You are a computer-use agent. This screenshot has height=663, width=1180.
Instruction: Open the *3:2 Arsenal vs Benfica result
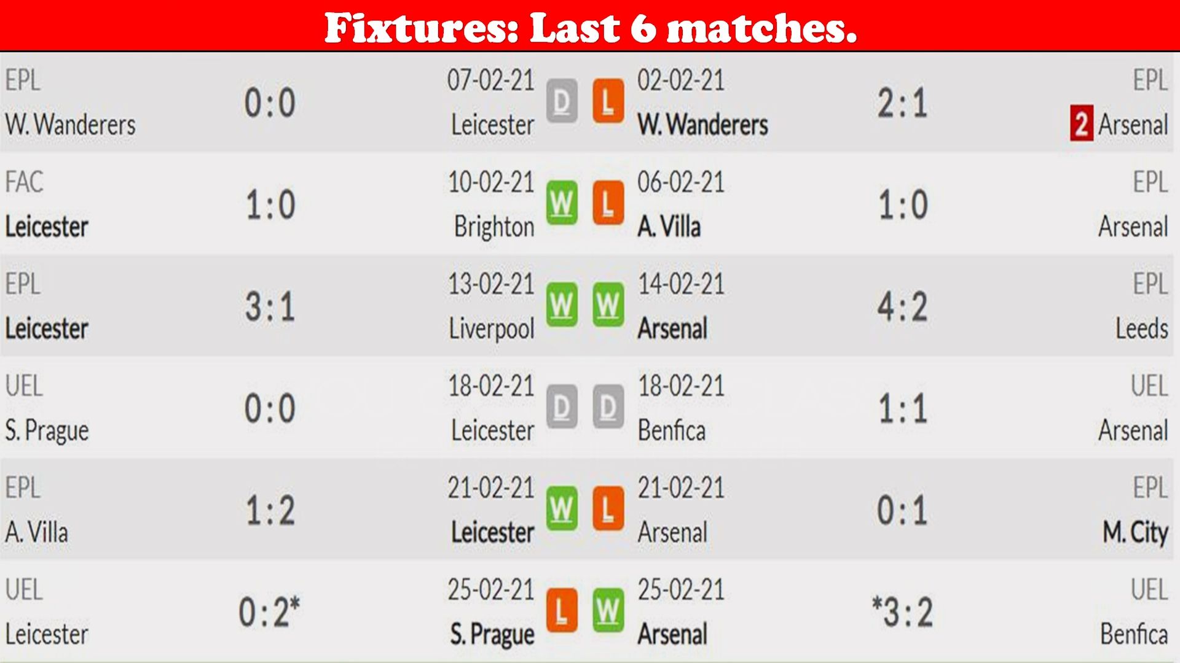(x=902, y=611)
